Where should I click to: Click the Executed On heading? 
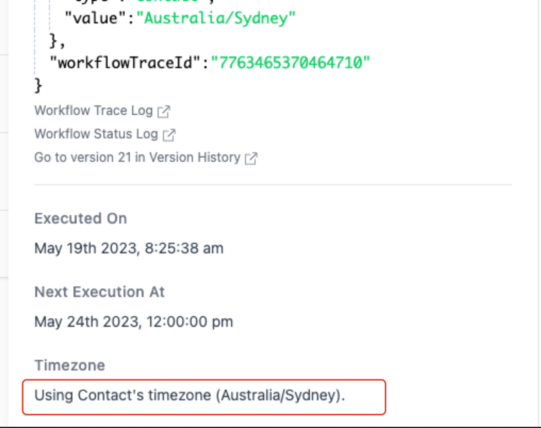click(80, 218)
